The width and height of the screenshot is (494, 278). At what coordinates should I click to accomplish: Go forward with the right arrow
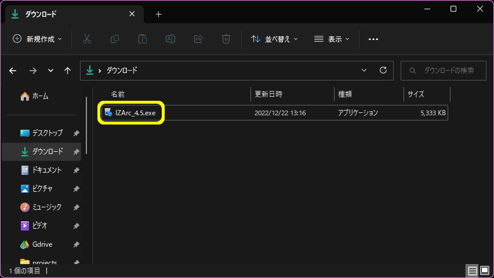click(x=33, y=71)
